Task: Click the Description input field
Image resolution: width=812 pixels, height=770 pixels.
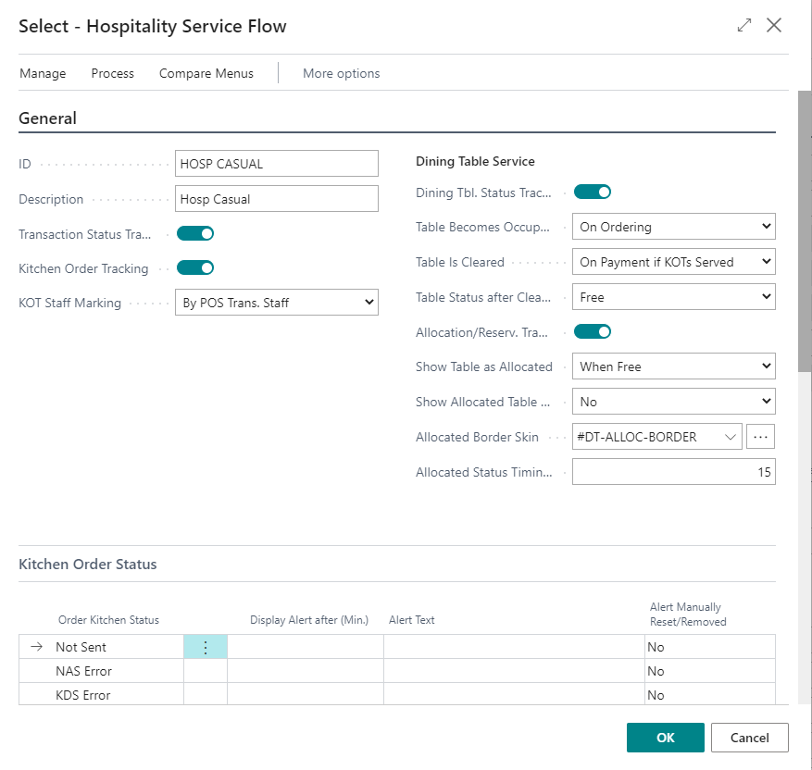Action: [x=276, y=199]
